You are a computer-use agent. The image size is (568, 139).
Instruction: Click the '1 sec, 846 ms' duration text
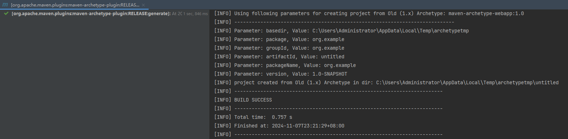[x=195, y=14]
